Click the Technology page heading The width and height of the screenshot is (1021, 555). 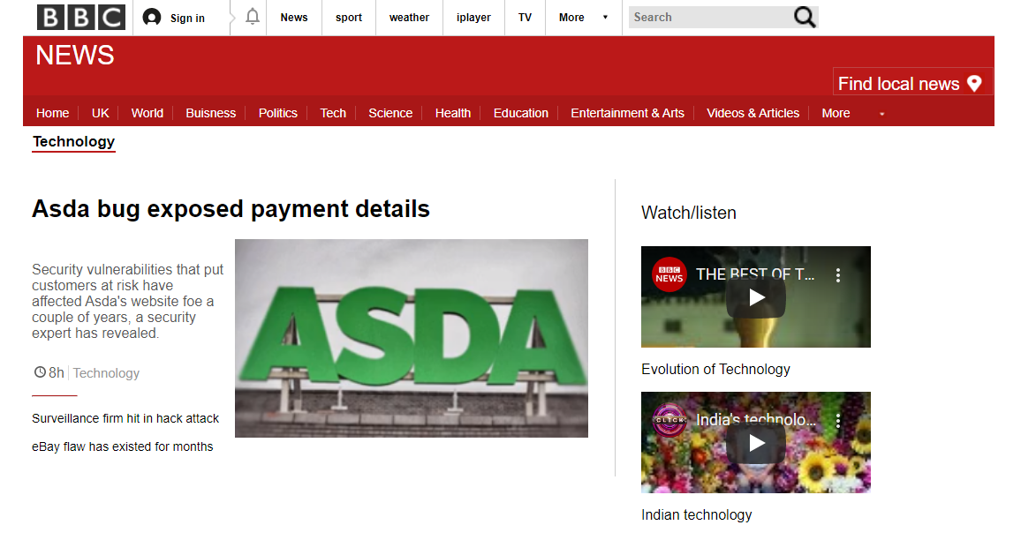pyautogui.click(x=73, y=142)
